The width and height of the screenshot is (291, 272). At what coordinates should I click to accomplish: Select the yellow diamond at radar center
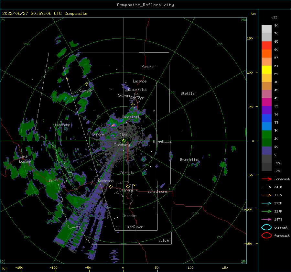click(124, 141)
